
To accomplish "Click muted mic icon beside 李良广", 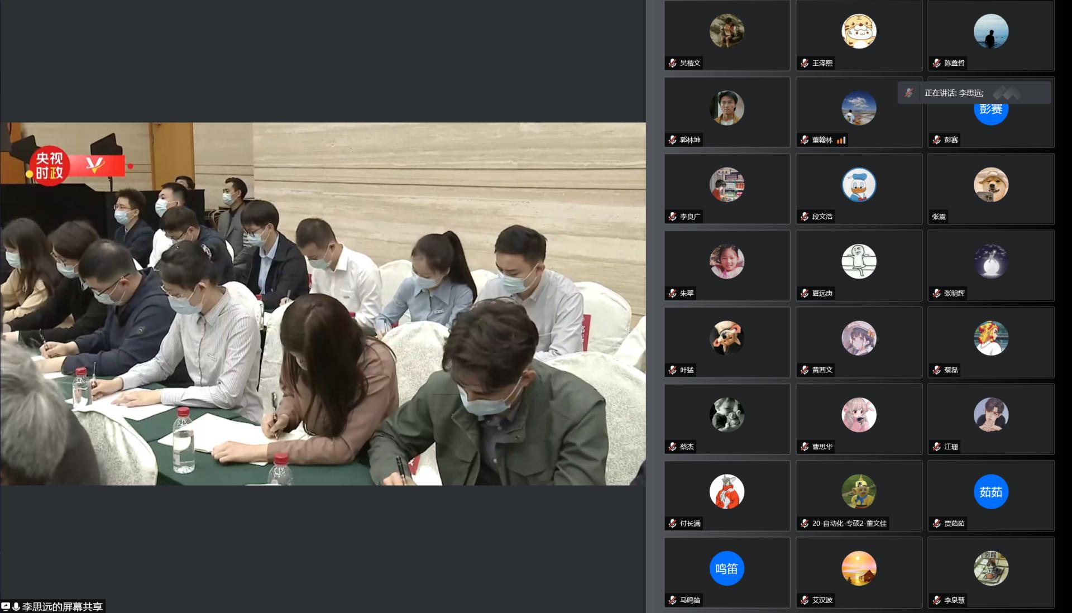I will (x=673, y=217).
